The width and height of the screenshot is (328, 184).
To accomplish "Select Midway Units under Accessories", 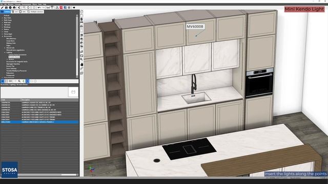I will point(11,43).
